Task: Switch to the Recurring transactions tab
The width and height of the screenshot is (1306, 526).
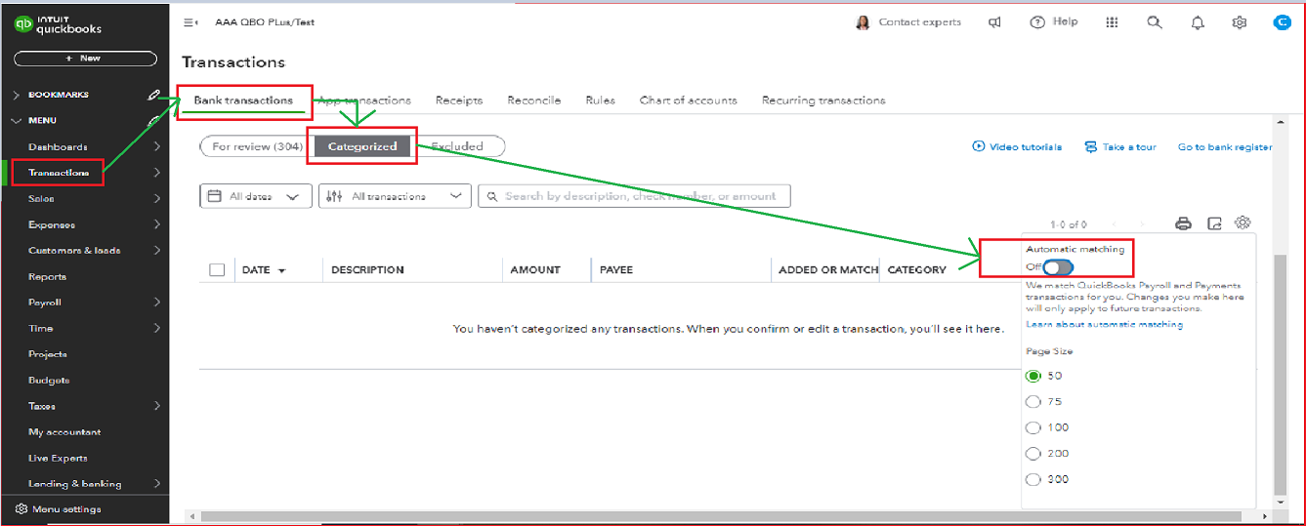Action: (823, 100)
